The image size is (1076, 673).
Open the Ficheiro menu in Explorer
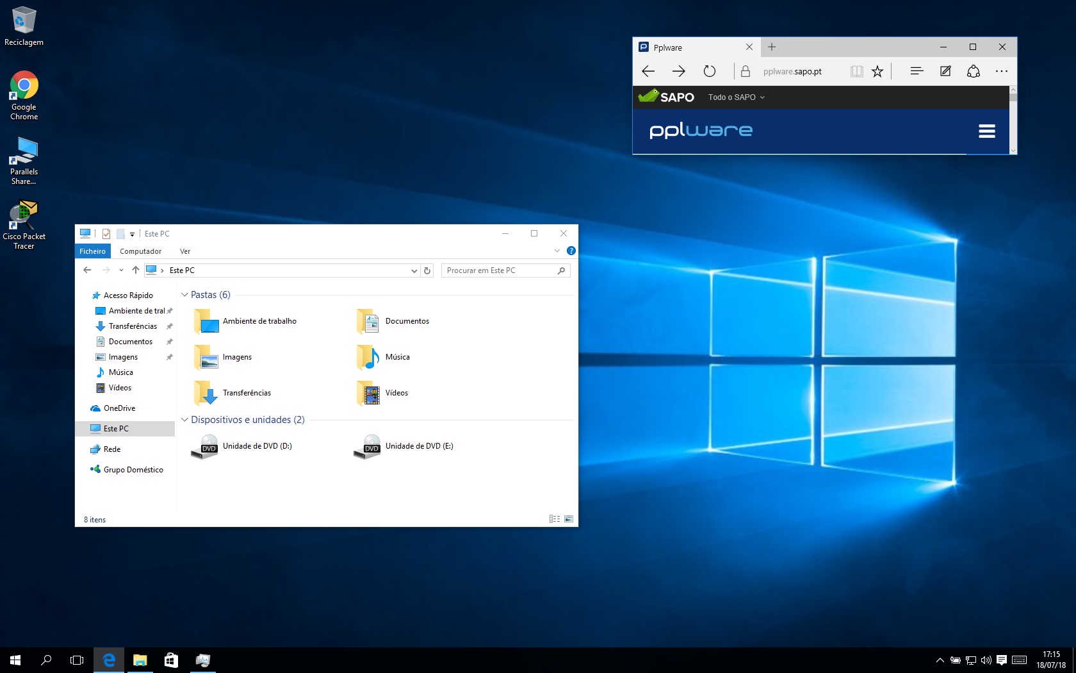click(92, 251)
